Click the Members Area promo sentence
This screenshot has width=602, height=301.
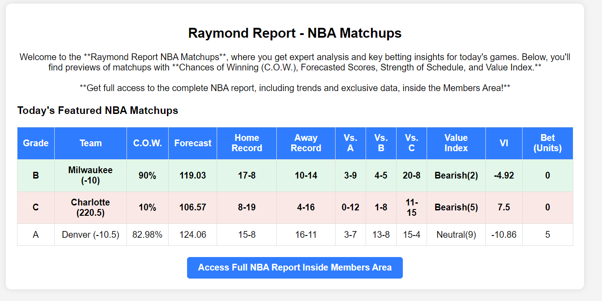tap(295, 88)
